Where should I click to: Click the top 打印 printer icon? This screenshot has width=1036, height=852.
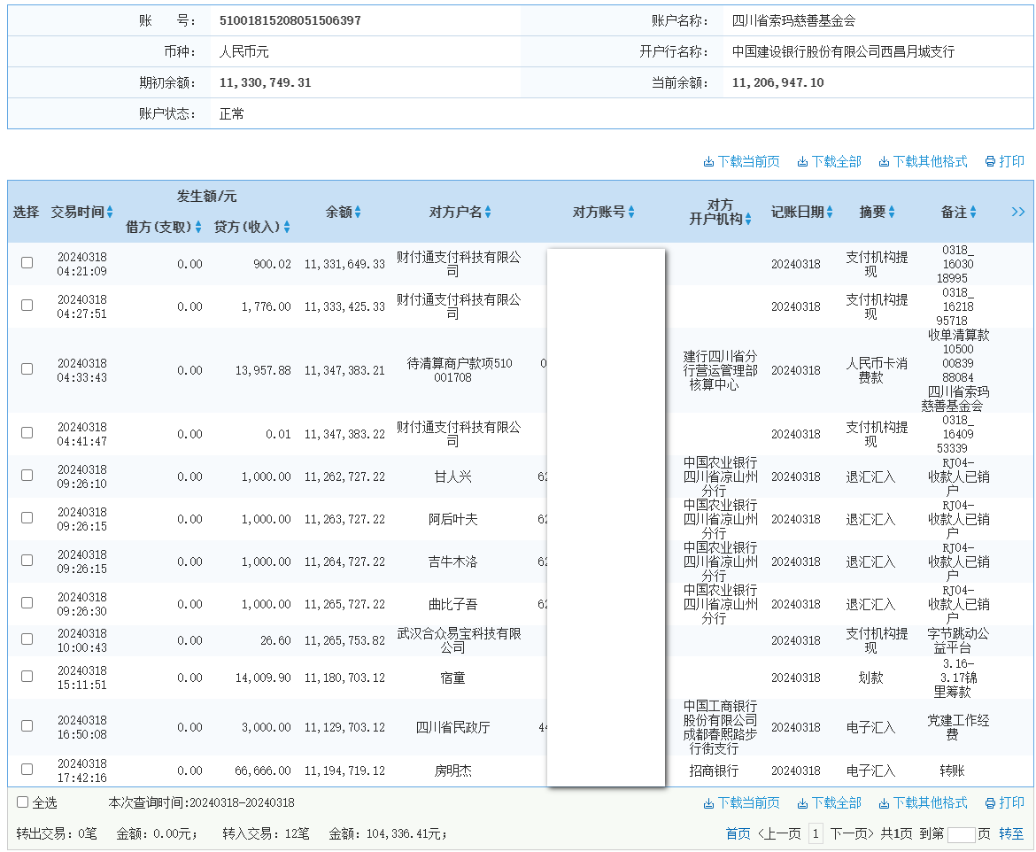[x=990, y=162]
